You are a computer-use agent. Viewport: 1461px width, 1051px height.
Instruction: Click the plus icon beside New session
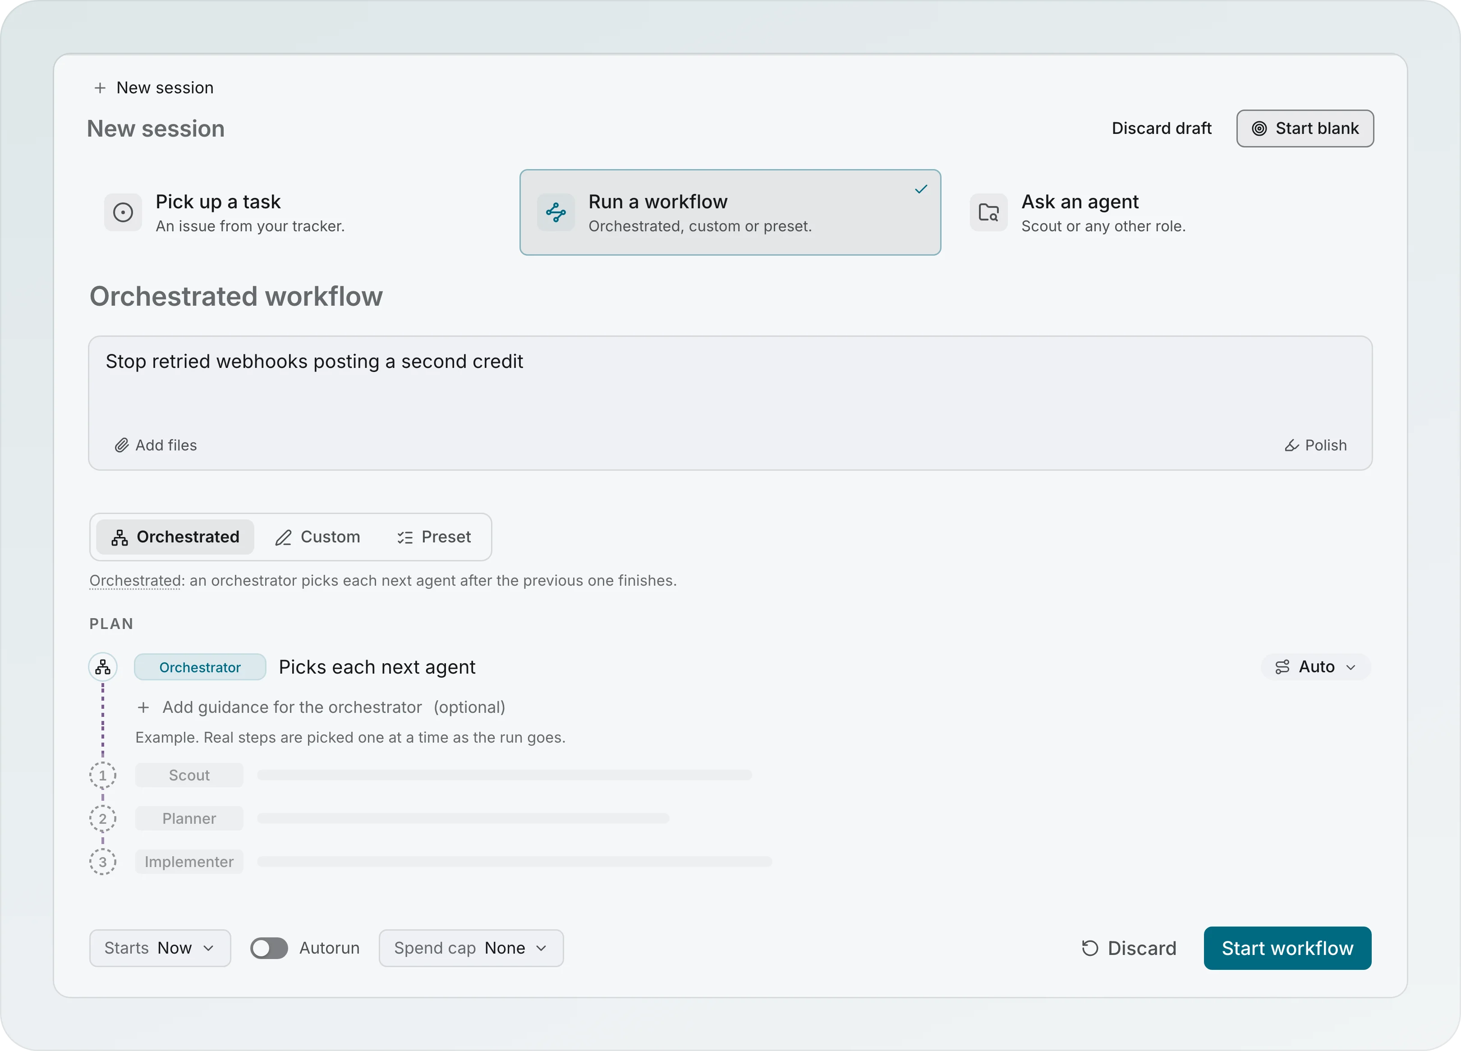[100, 87]
